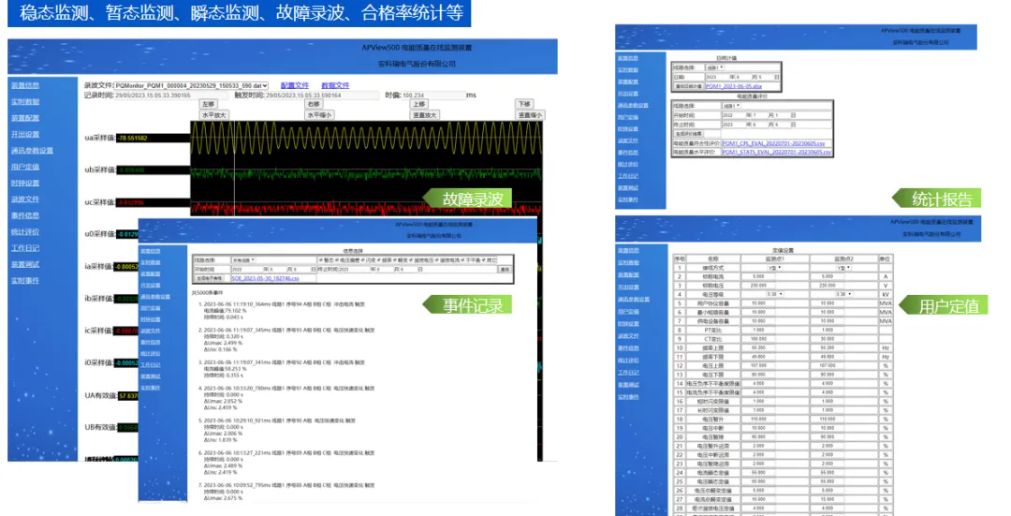Click the yellow ua waveform trace
Viewport: 1011px width, 516px height.
click(366, 138)
